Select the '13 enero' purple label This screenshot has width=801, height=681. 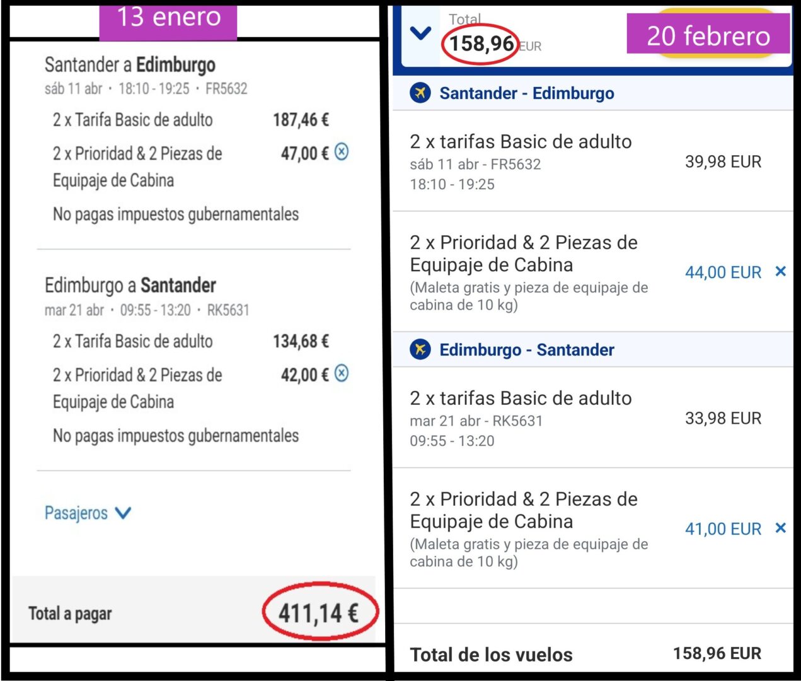click(x=168, y=18)
